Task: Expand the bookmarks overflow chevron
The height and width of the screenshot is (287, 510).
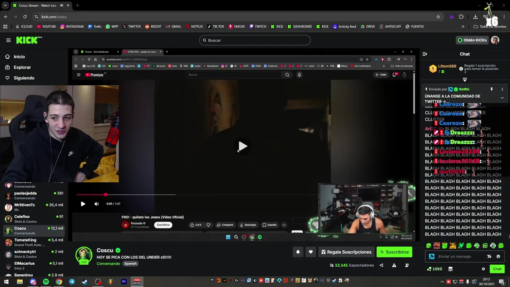Action: point(463,27)
